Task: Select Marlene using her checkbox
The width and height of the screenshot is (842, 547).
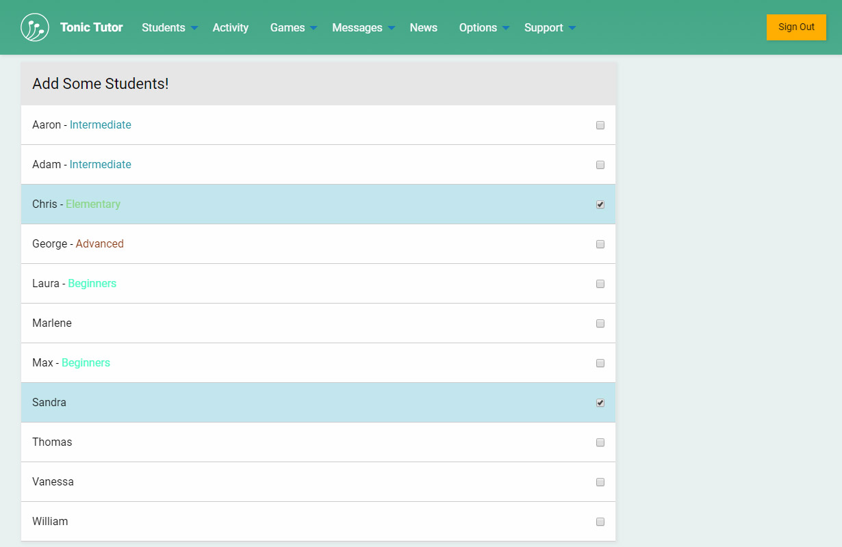Action: (x=600, y=323)
